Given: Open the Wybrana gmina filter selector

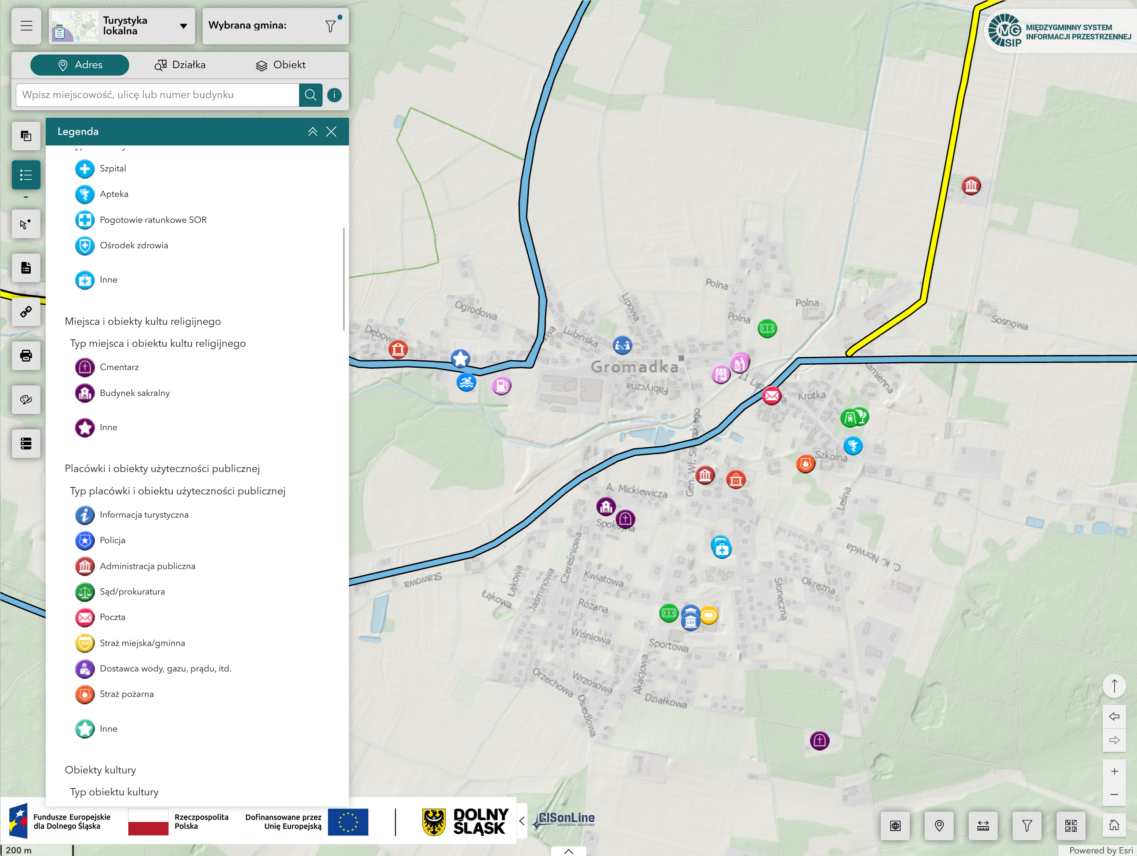Looking at the screenshot, I should point(331,25).
